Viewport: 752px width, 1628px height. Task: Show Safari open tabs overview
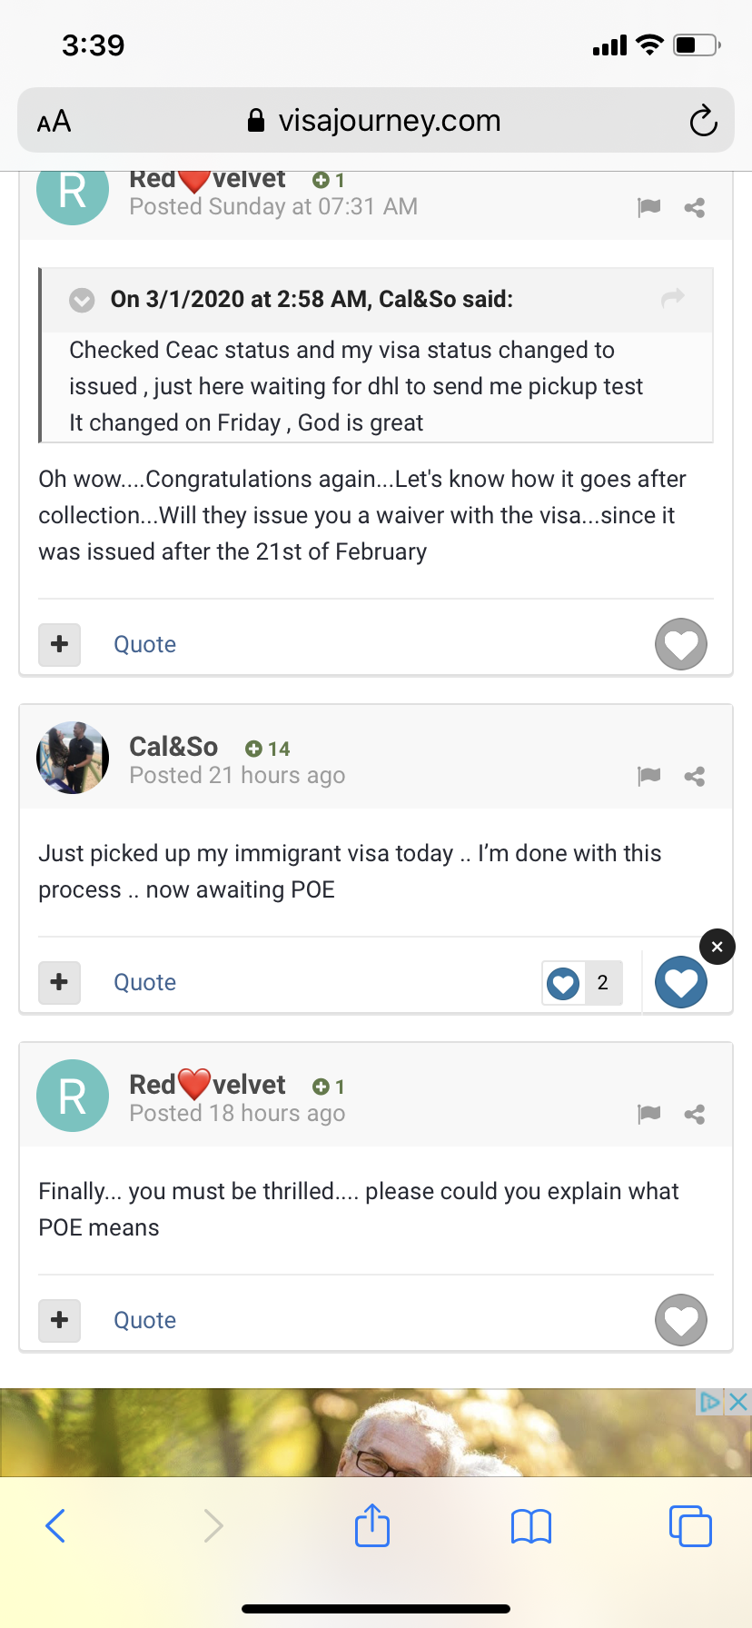(x=690, y=1526)
